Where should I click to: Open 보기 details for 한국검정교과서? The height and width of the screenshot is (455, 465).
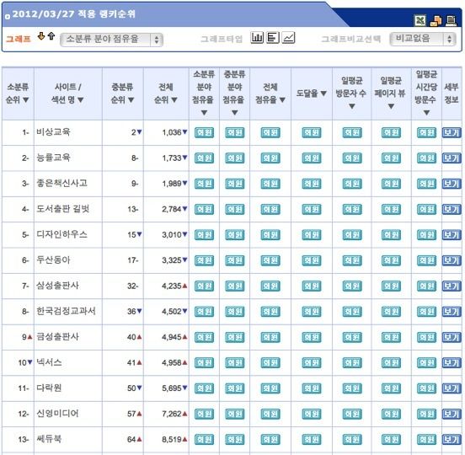coord(452,312)
